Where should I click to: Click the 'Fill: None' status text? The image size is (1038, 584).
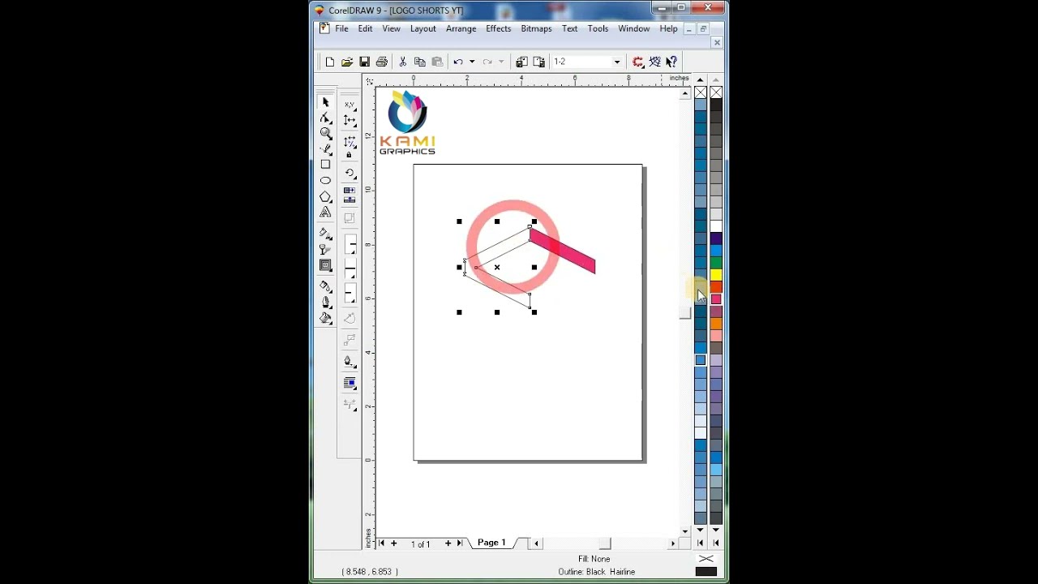pos(594,559)
